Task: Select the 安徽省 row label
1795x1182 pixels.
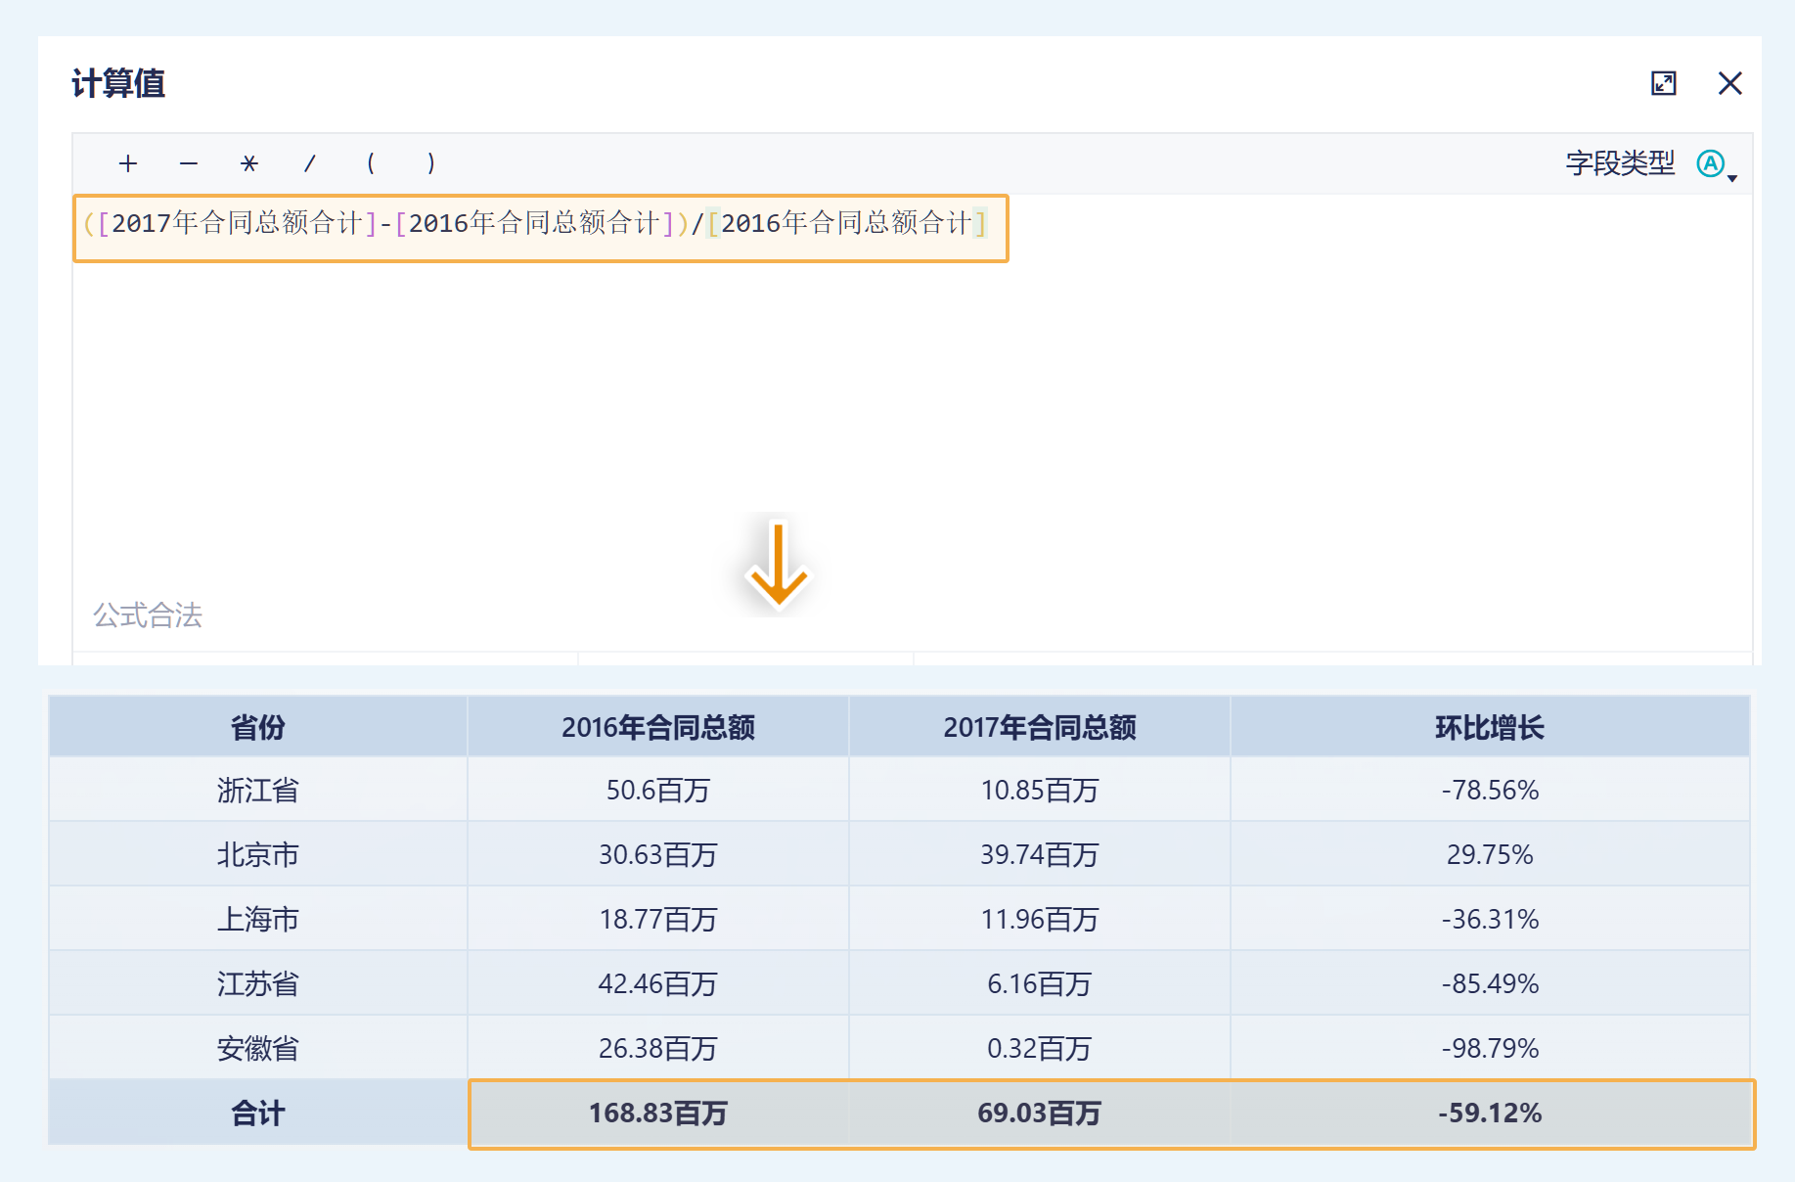Action: [x=258, y=1048]
